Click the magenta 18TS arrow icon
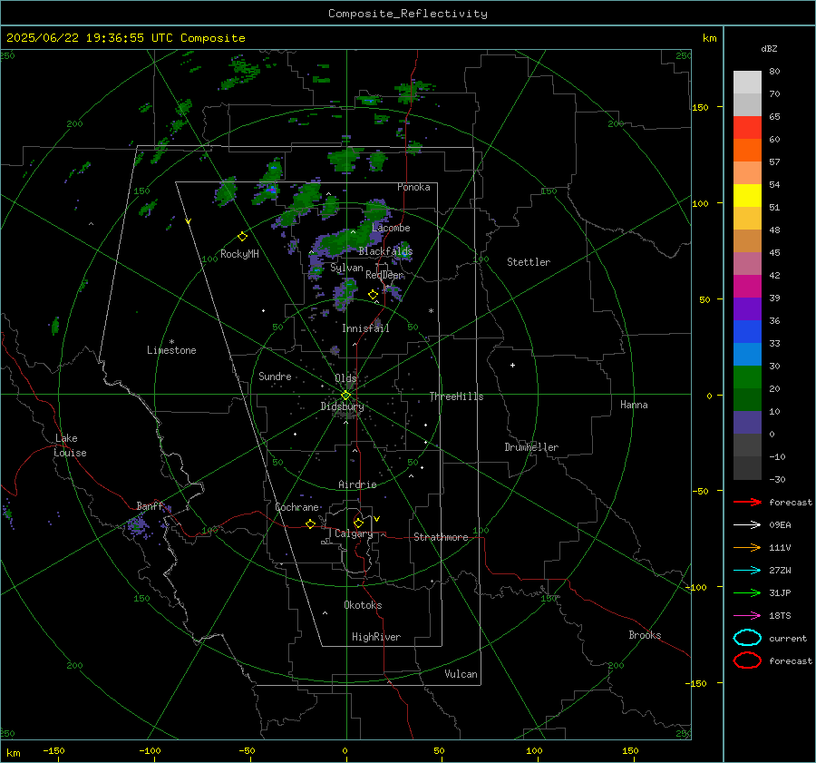Screen dimensions: 816x763 [x=747, y=615]
